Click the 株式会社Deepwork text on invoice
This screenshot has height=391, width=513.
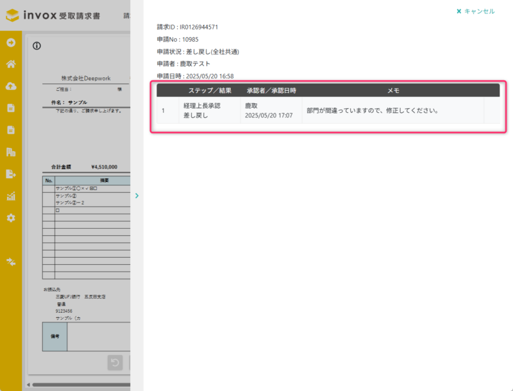(x=86, y=78)
